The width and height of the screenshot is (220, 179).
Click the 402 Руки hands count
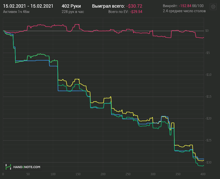tap(71, 6)
